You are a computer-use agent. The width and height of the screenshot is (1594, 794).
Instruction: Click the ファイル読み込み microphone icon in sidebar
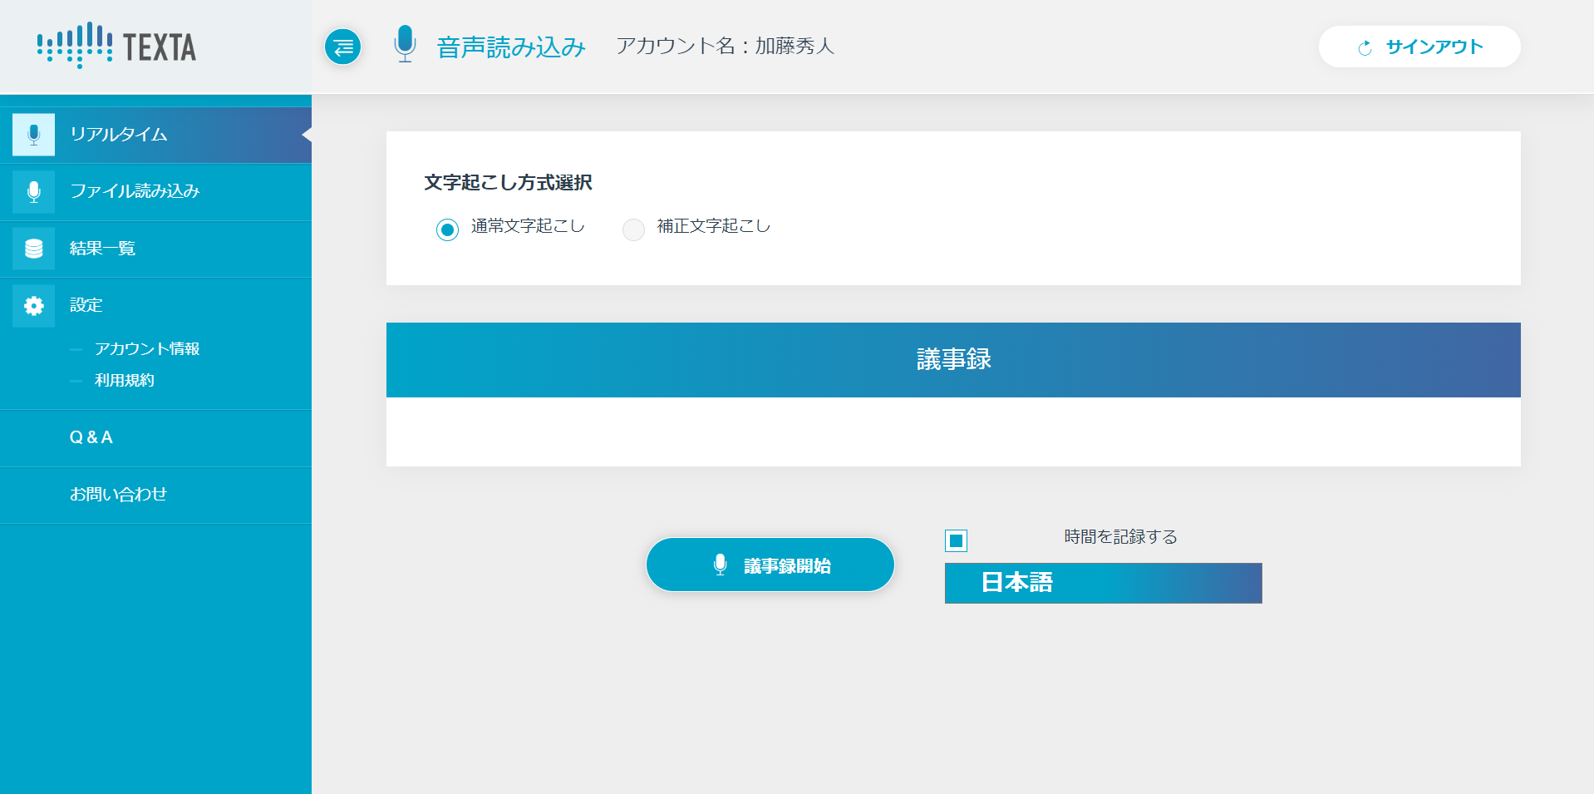click(x=33, y=191)
